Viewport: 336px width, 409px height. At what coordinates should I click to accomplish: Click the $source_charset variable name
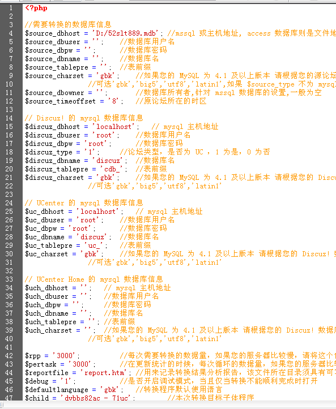tap(54, 76)
